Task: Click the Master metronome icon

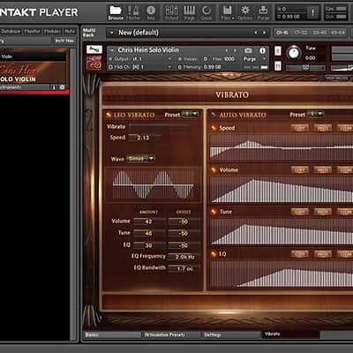Action: 133,12
